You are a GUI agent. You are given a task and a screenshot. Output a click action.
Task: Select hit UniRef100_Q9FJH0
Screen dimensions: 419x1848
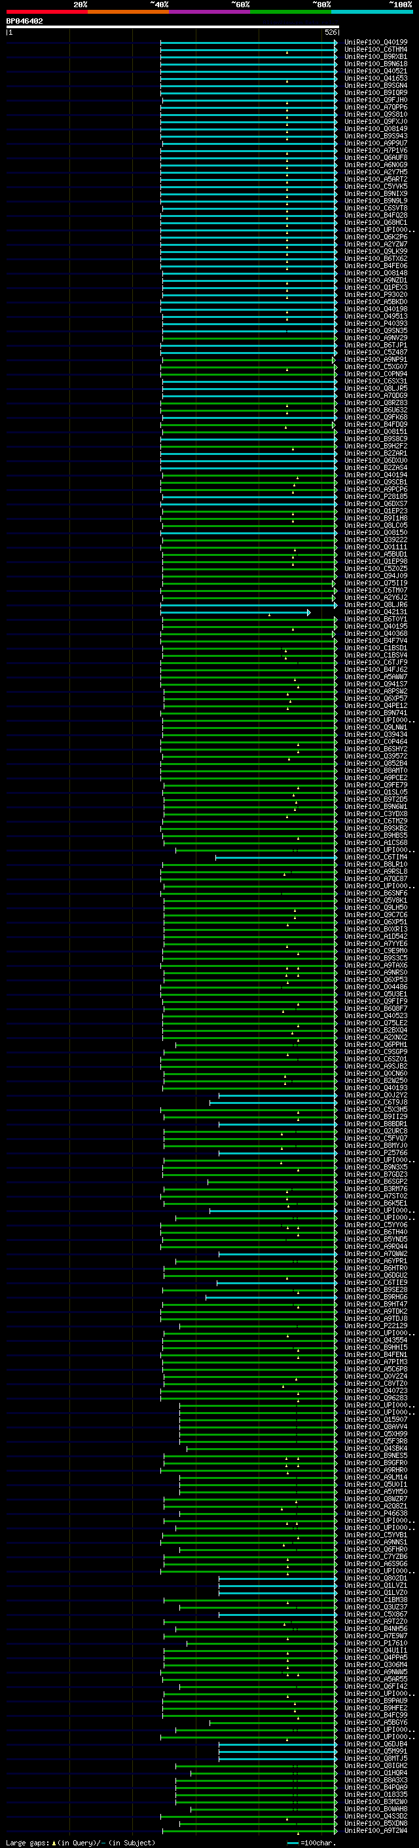pyautogui.click(x=376, y=100)
